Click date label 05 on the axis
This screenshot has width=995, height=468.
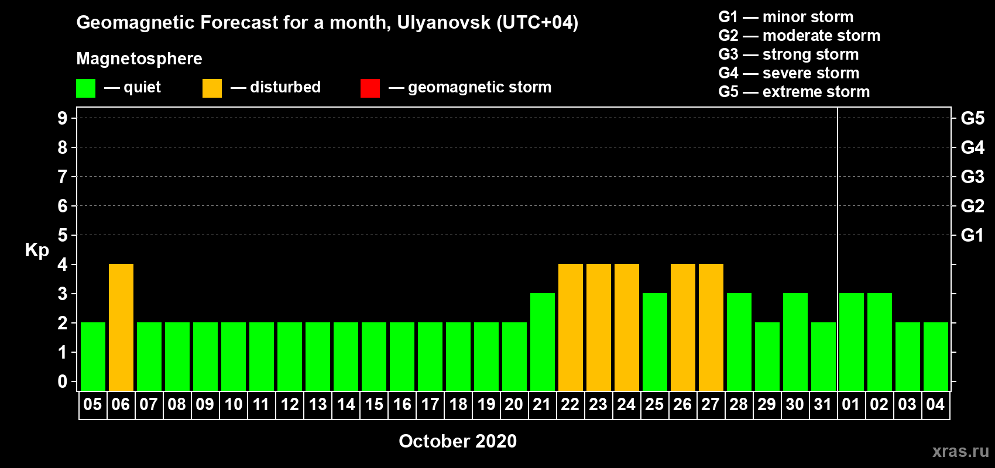tap(92, 404)
